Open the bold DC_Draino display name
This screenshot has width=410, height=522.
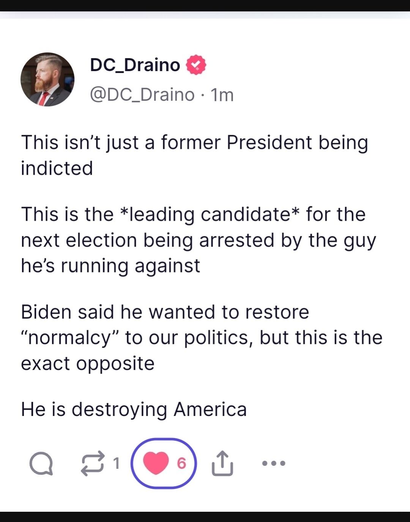point(135,65)
